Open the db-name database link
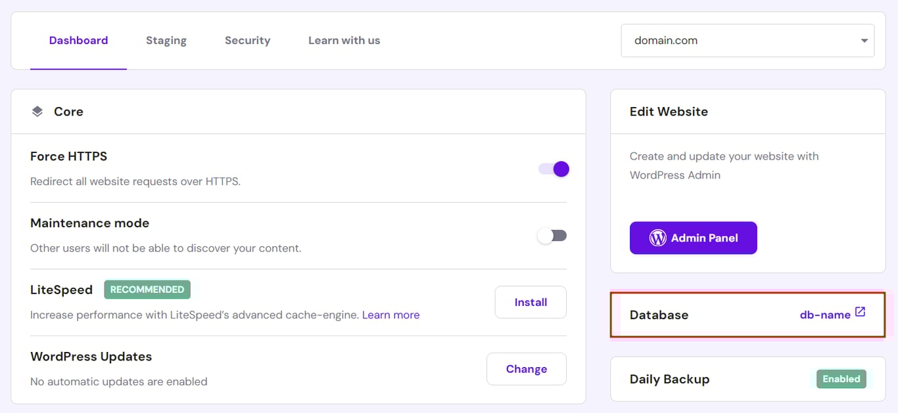Viewport: 898px width, 413px height. (x=825, y=314)
